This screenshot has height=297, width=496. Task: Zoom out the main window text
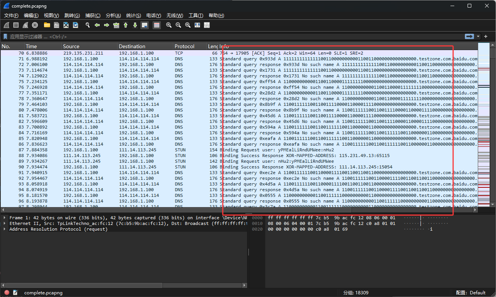[x=178, y=25]
